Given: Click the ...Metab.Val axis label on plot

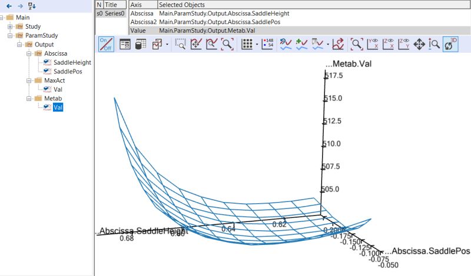Looking at the screenshot, I should [349, 64].
